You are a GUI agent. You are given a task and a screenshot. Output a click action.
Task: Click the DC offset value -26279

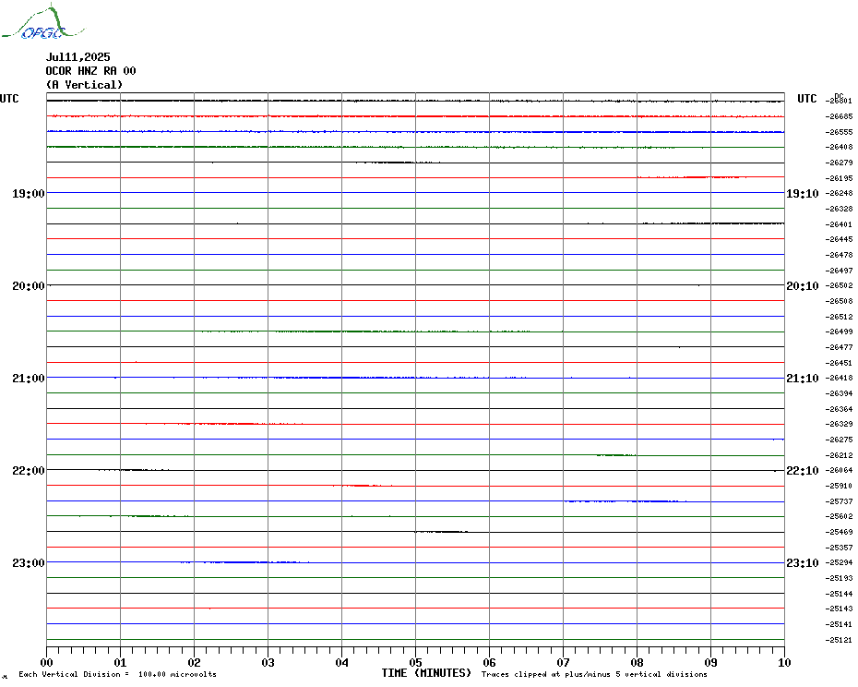pos(839,163)
